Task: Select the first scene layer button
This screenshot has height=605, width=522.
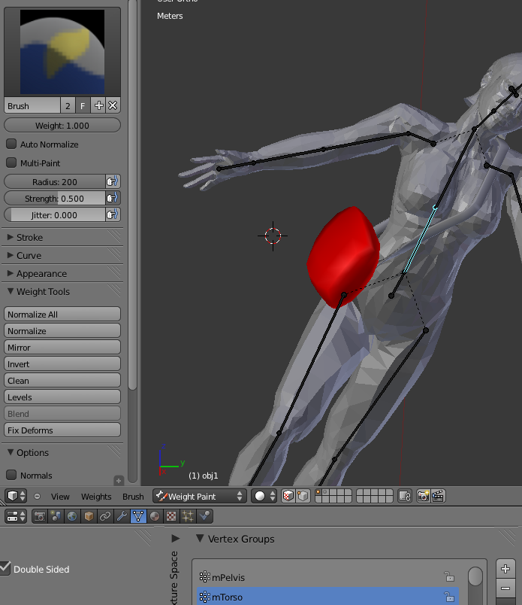Action: [x=318, y=492]
